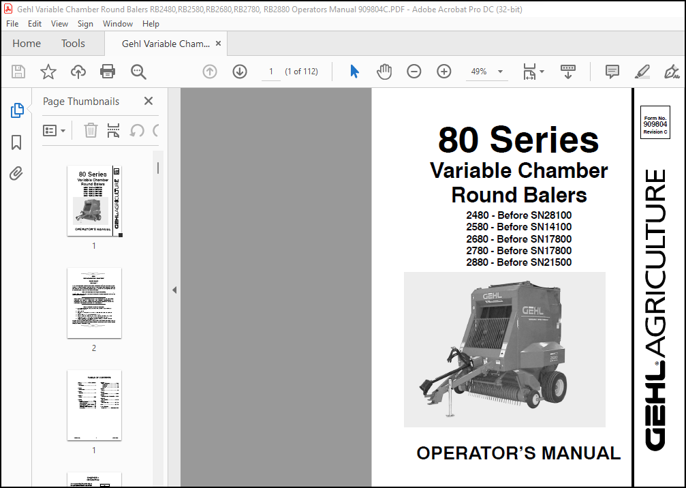686x488 pixels.
Task: Click the upload to cloud icon
Action: click(78, 72)
